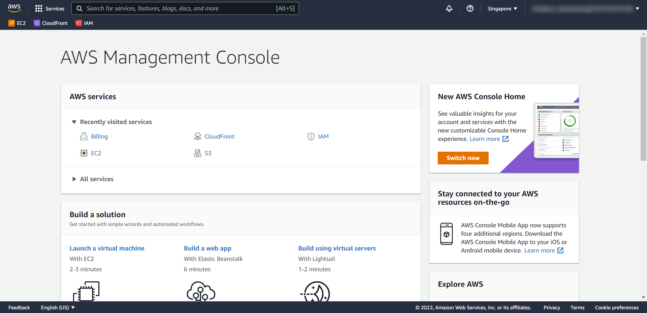The width and height of the screenshot is (647, 313).
Task: Open the Singapore region dropdown
Action: pyautogui.click(x=502, y=8)
